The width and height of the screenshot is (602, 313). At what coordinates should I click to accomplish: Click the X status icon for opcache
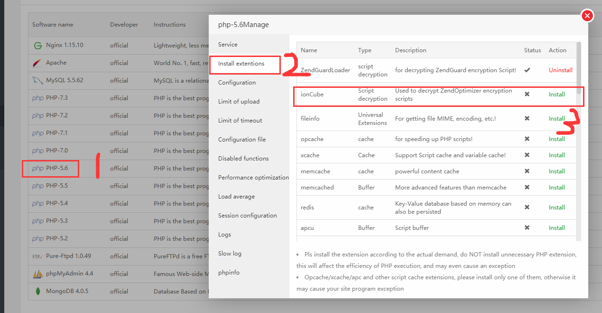pyautogui.click(x=527, y=139)
